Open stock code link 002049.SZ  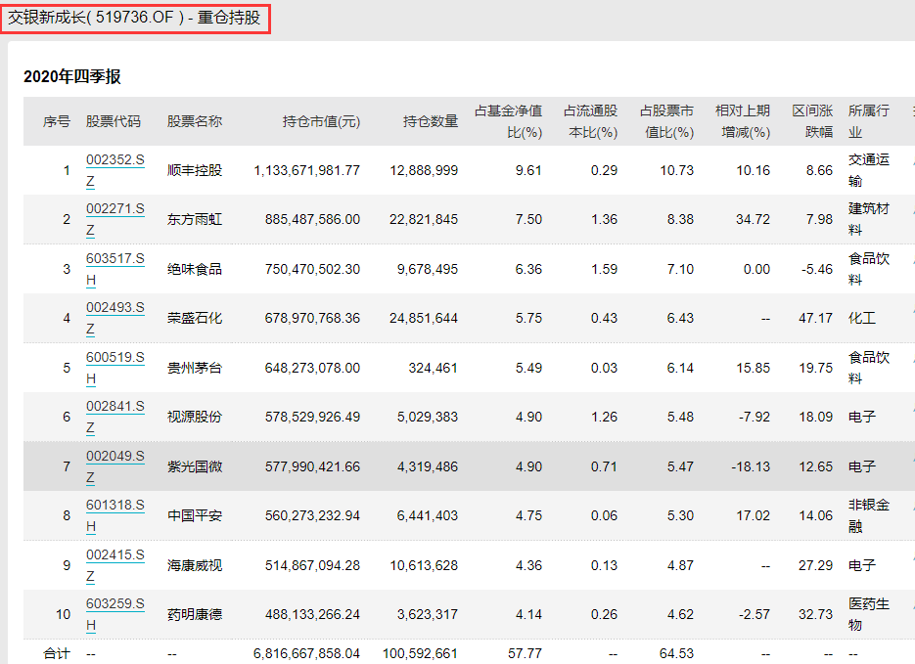pyautogui.click(x=114, y=466)
